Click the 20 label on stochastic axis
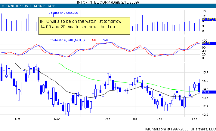This screenshot has height=131, width=216. tap(204, 54)
